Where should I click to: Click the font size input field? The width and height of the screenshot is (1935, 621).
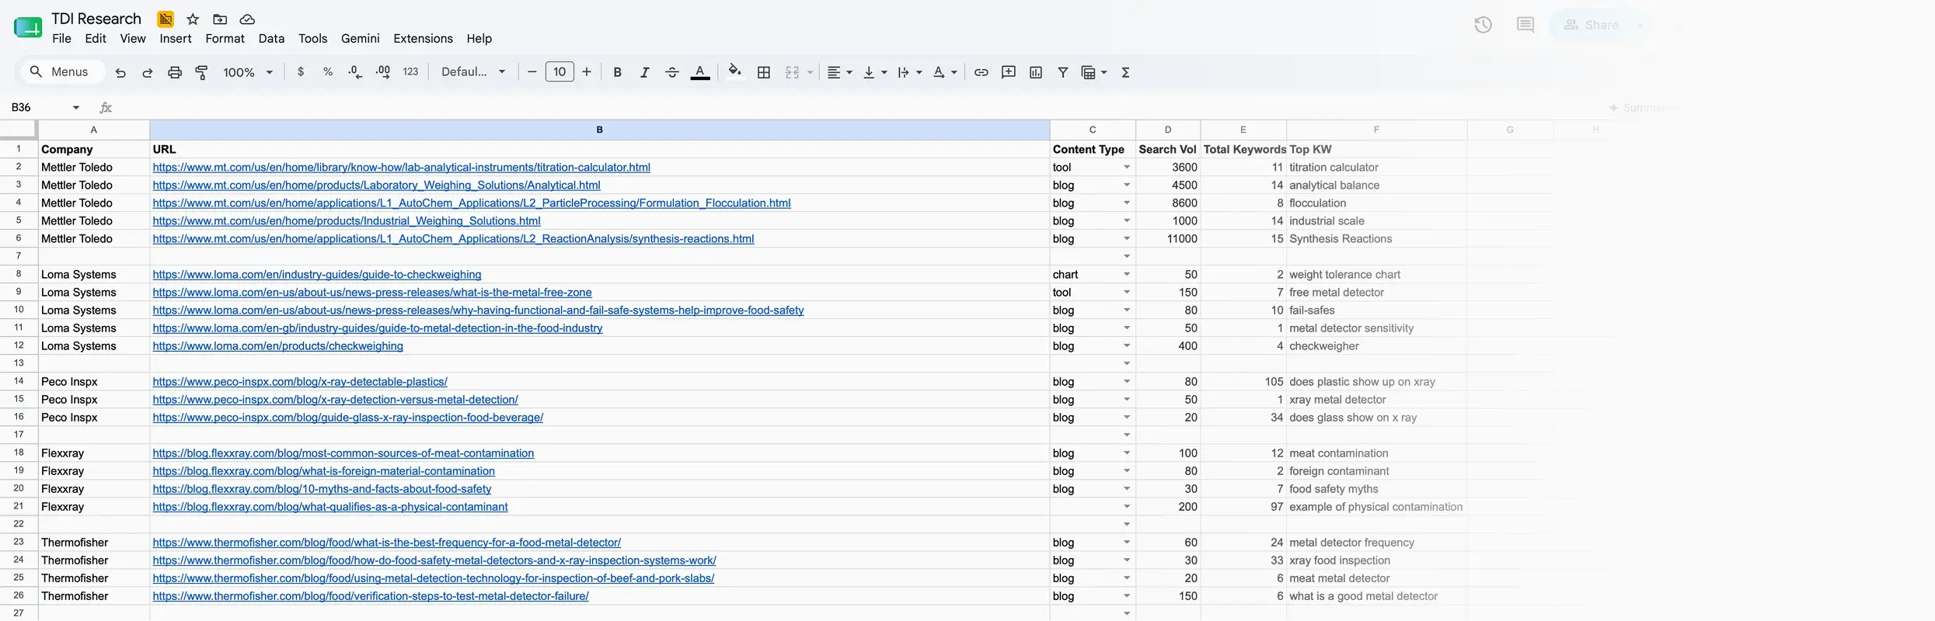[560, 72]
